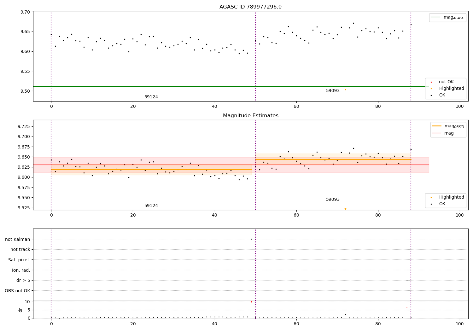Select the dr > 5 row label
Viewport: 473px width, 331px height.
(23, 281)
